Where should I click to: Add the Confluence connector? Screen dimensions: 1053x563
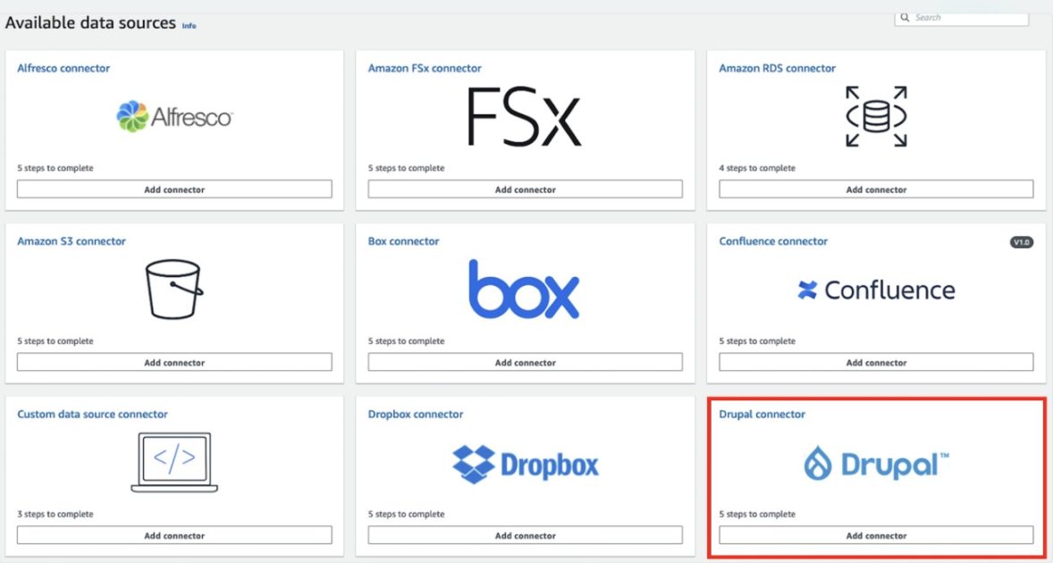coord(876,362)
